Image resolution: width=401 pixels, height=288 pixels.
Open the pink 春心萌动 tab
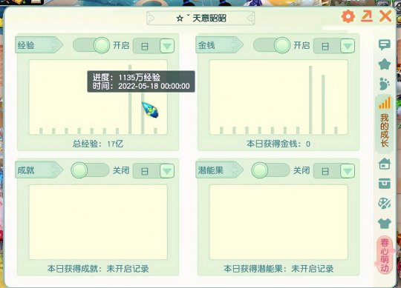tap(385, 255)
